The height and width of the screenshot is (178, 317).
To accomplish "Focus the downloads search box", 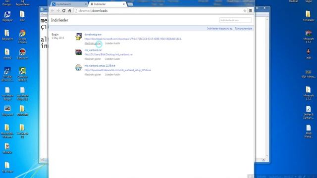I will point(236,20).
